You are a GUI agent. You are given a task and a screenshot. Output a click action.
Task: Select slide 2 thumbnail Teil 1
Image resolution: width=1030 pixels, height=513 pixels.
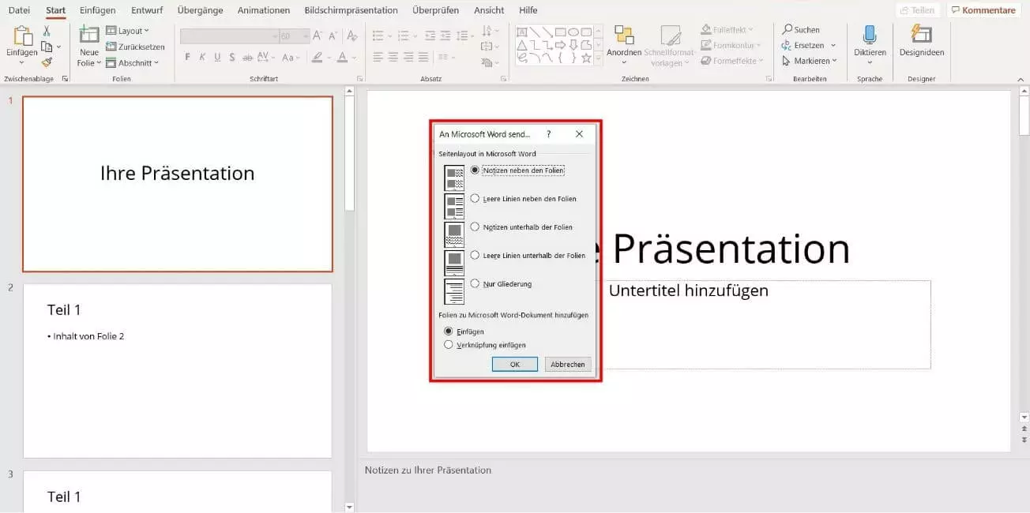pos(178,370)
